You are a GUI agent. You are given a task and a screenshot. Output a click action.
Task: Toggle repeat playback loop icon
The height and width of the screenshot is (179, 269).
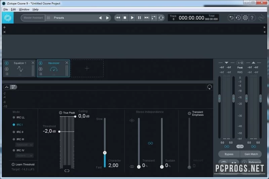click(x=161, y=18)
